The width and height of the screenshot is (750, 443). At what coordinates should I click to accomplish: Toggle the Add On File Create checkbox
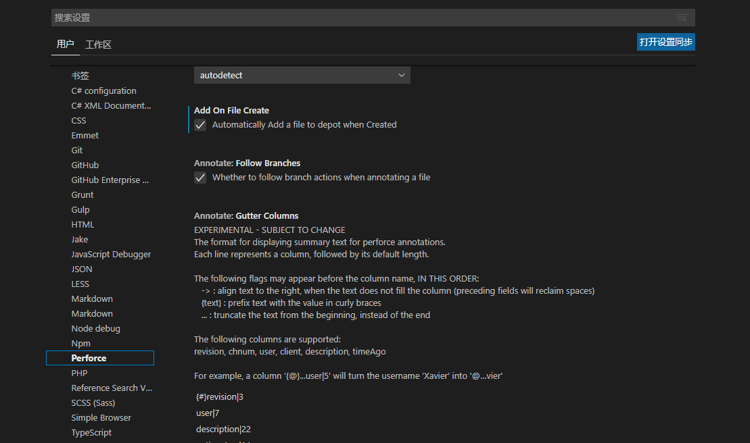pos(200,125)
